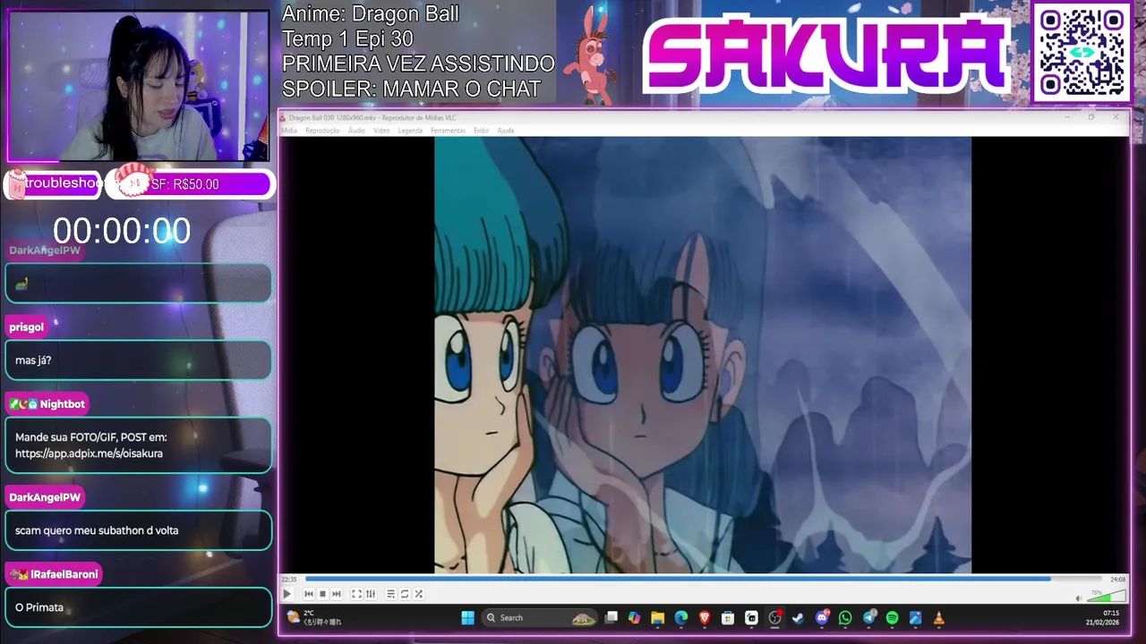Open the Windows Start menu

pos(467,618)
